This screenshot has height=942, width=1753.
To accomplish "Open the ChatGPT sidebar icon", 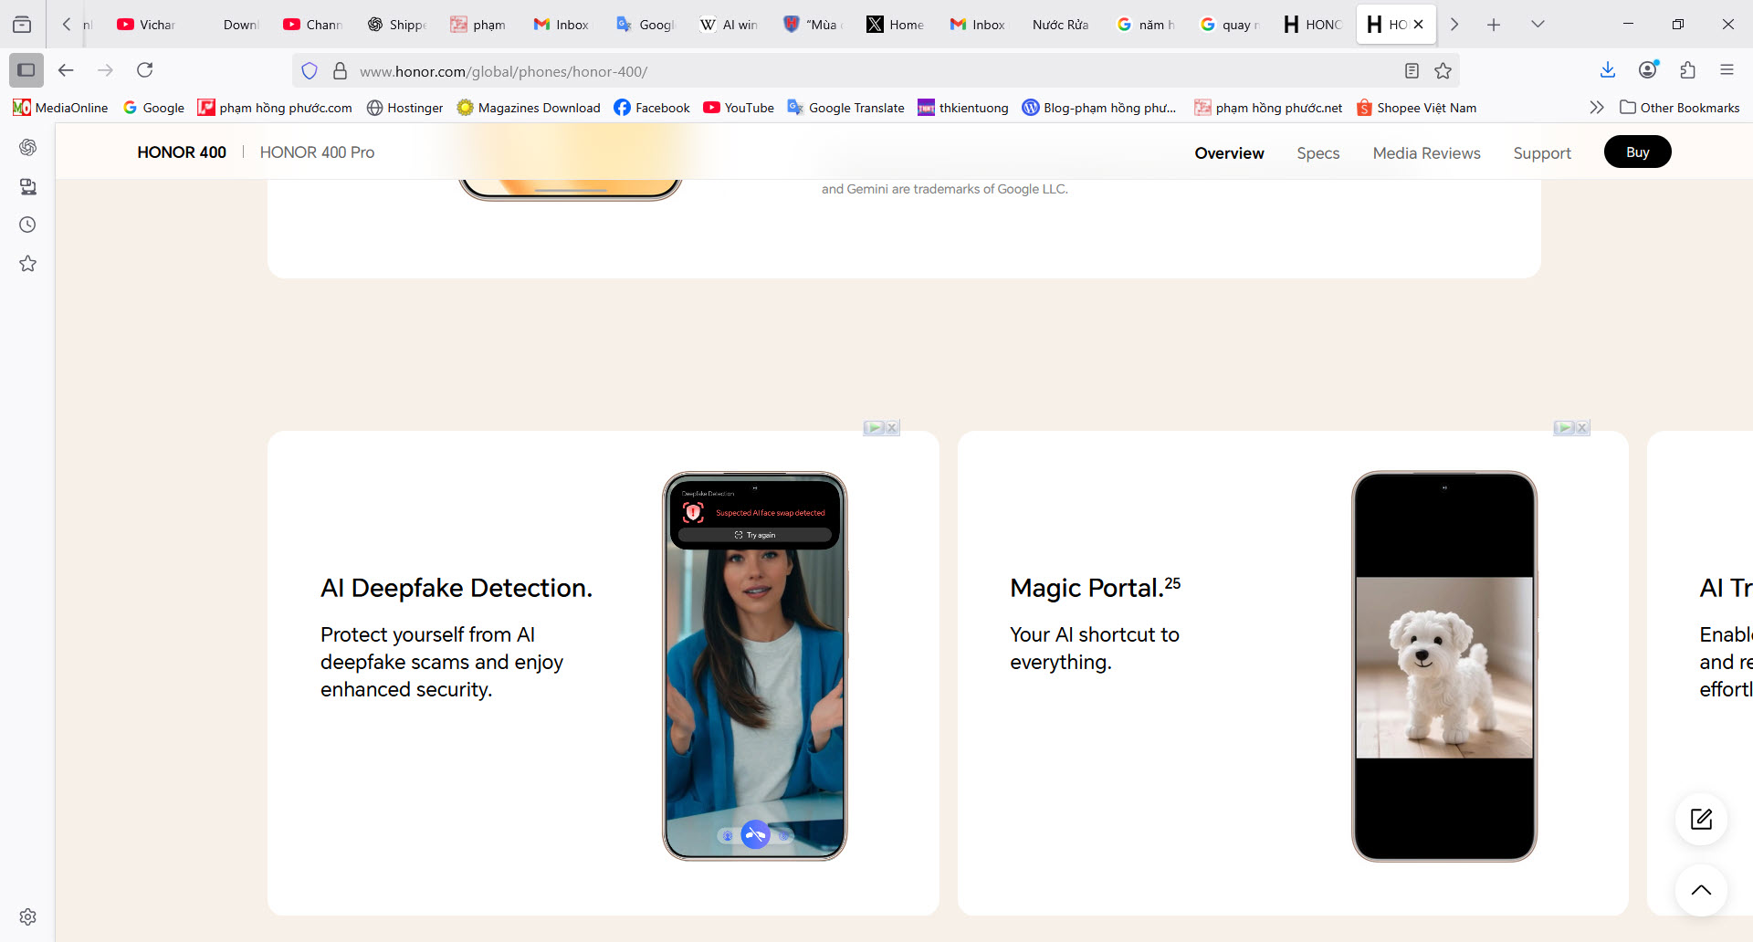I will click(x=28, y=147).
